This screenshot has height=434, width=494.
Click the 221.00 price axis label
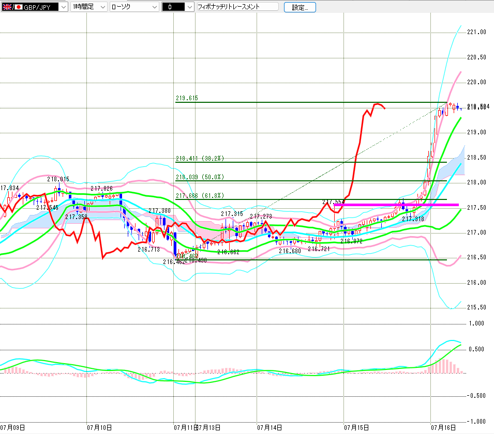tap(476, 32)
